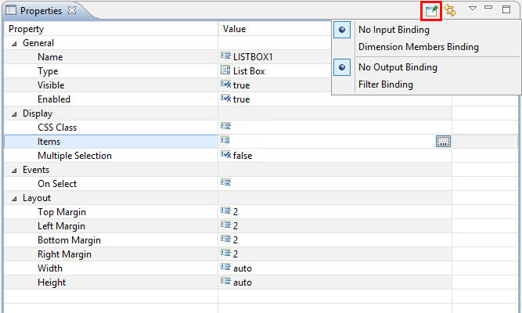Click the LISTBOX1 name value icon
The image size is (522, 313).
tap(226, 57)
